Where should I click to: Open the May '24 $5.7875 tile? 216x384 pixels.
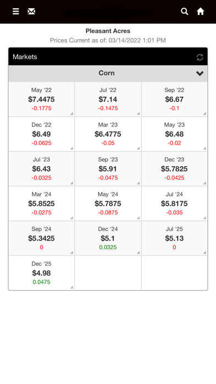(x=108, y=204)
